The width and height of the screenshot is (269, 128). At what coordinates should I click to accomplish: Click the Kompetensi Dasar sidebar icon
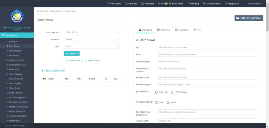[x=7, y=65]
